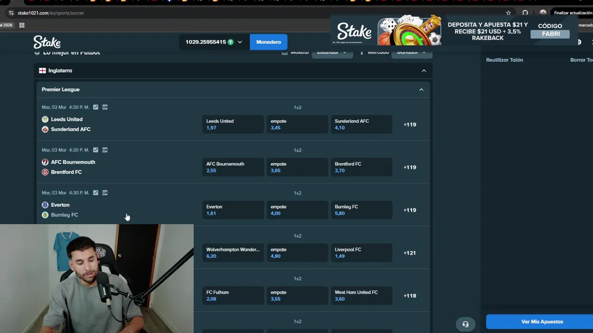Open +119 markets for Bournemouth match
Screen dimensions: 593x333
pyautogui.click(x=410, y=167)
